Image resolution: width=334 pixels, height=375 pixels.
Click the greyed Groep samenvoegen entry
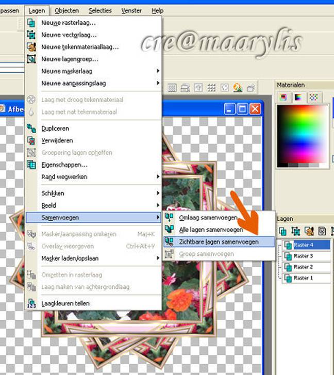219,254
